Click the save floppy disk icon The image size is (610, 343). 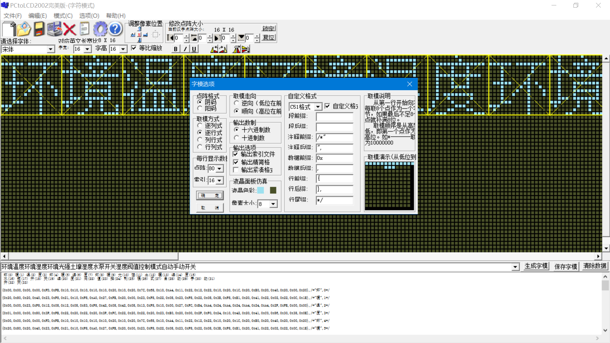point(39,29)
